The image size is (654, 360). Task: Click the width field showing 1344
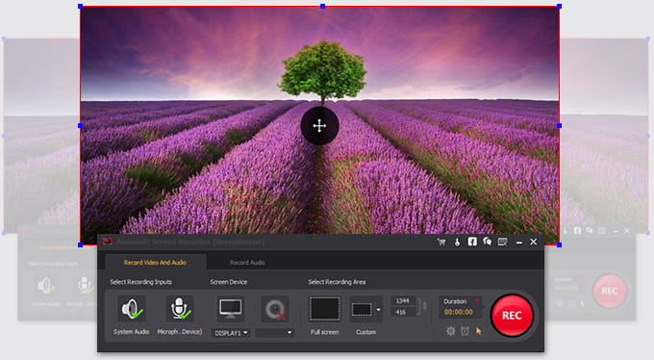point(403,300)
